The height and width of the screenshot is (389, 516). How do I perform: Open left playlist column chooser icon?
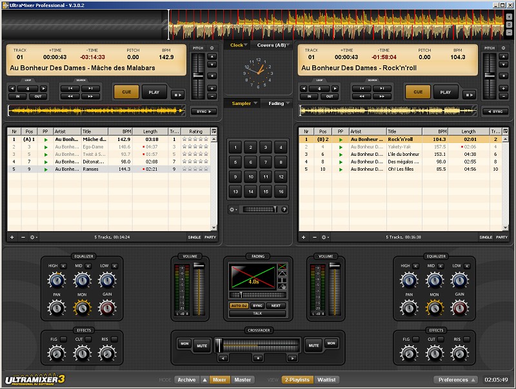(214, 131)
